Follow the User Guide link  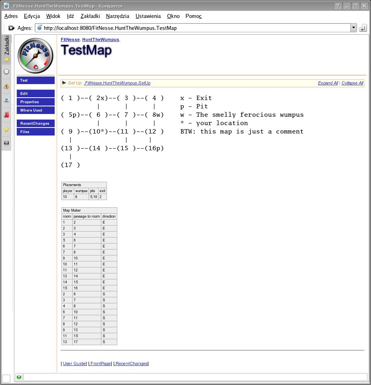[x=74, y=363]
